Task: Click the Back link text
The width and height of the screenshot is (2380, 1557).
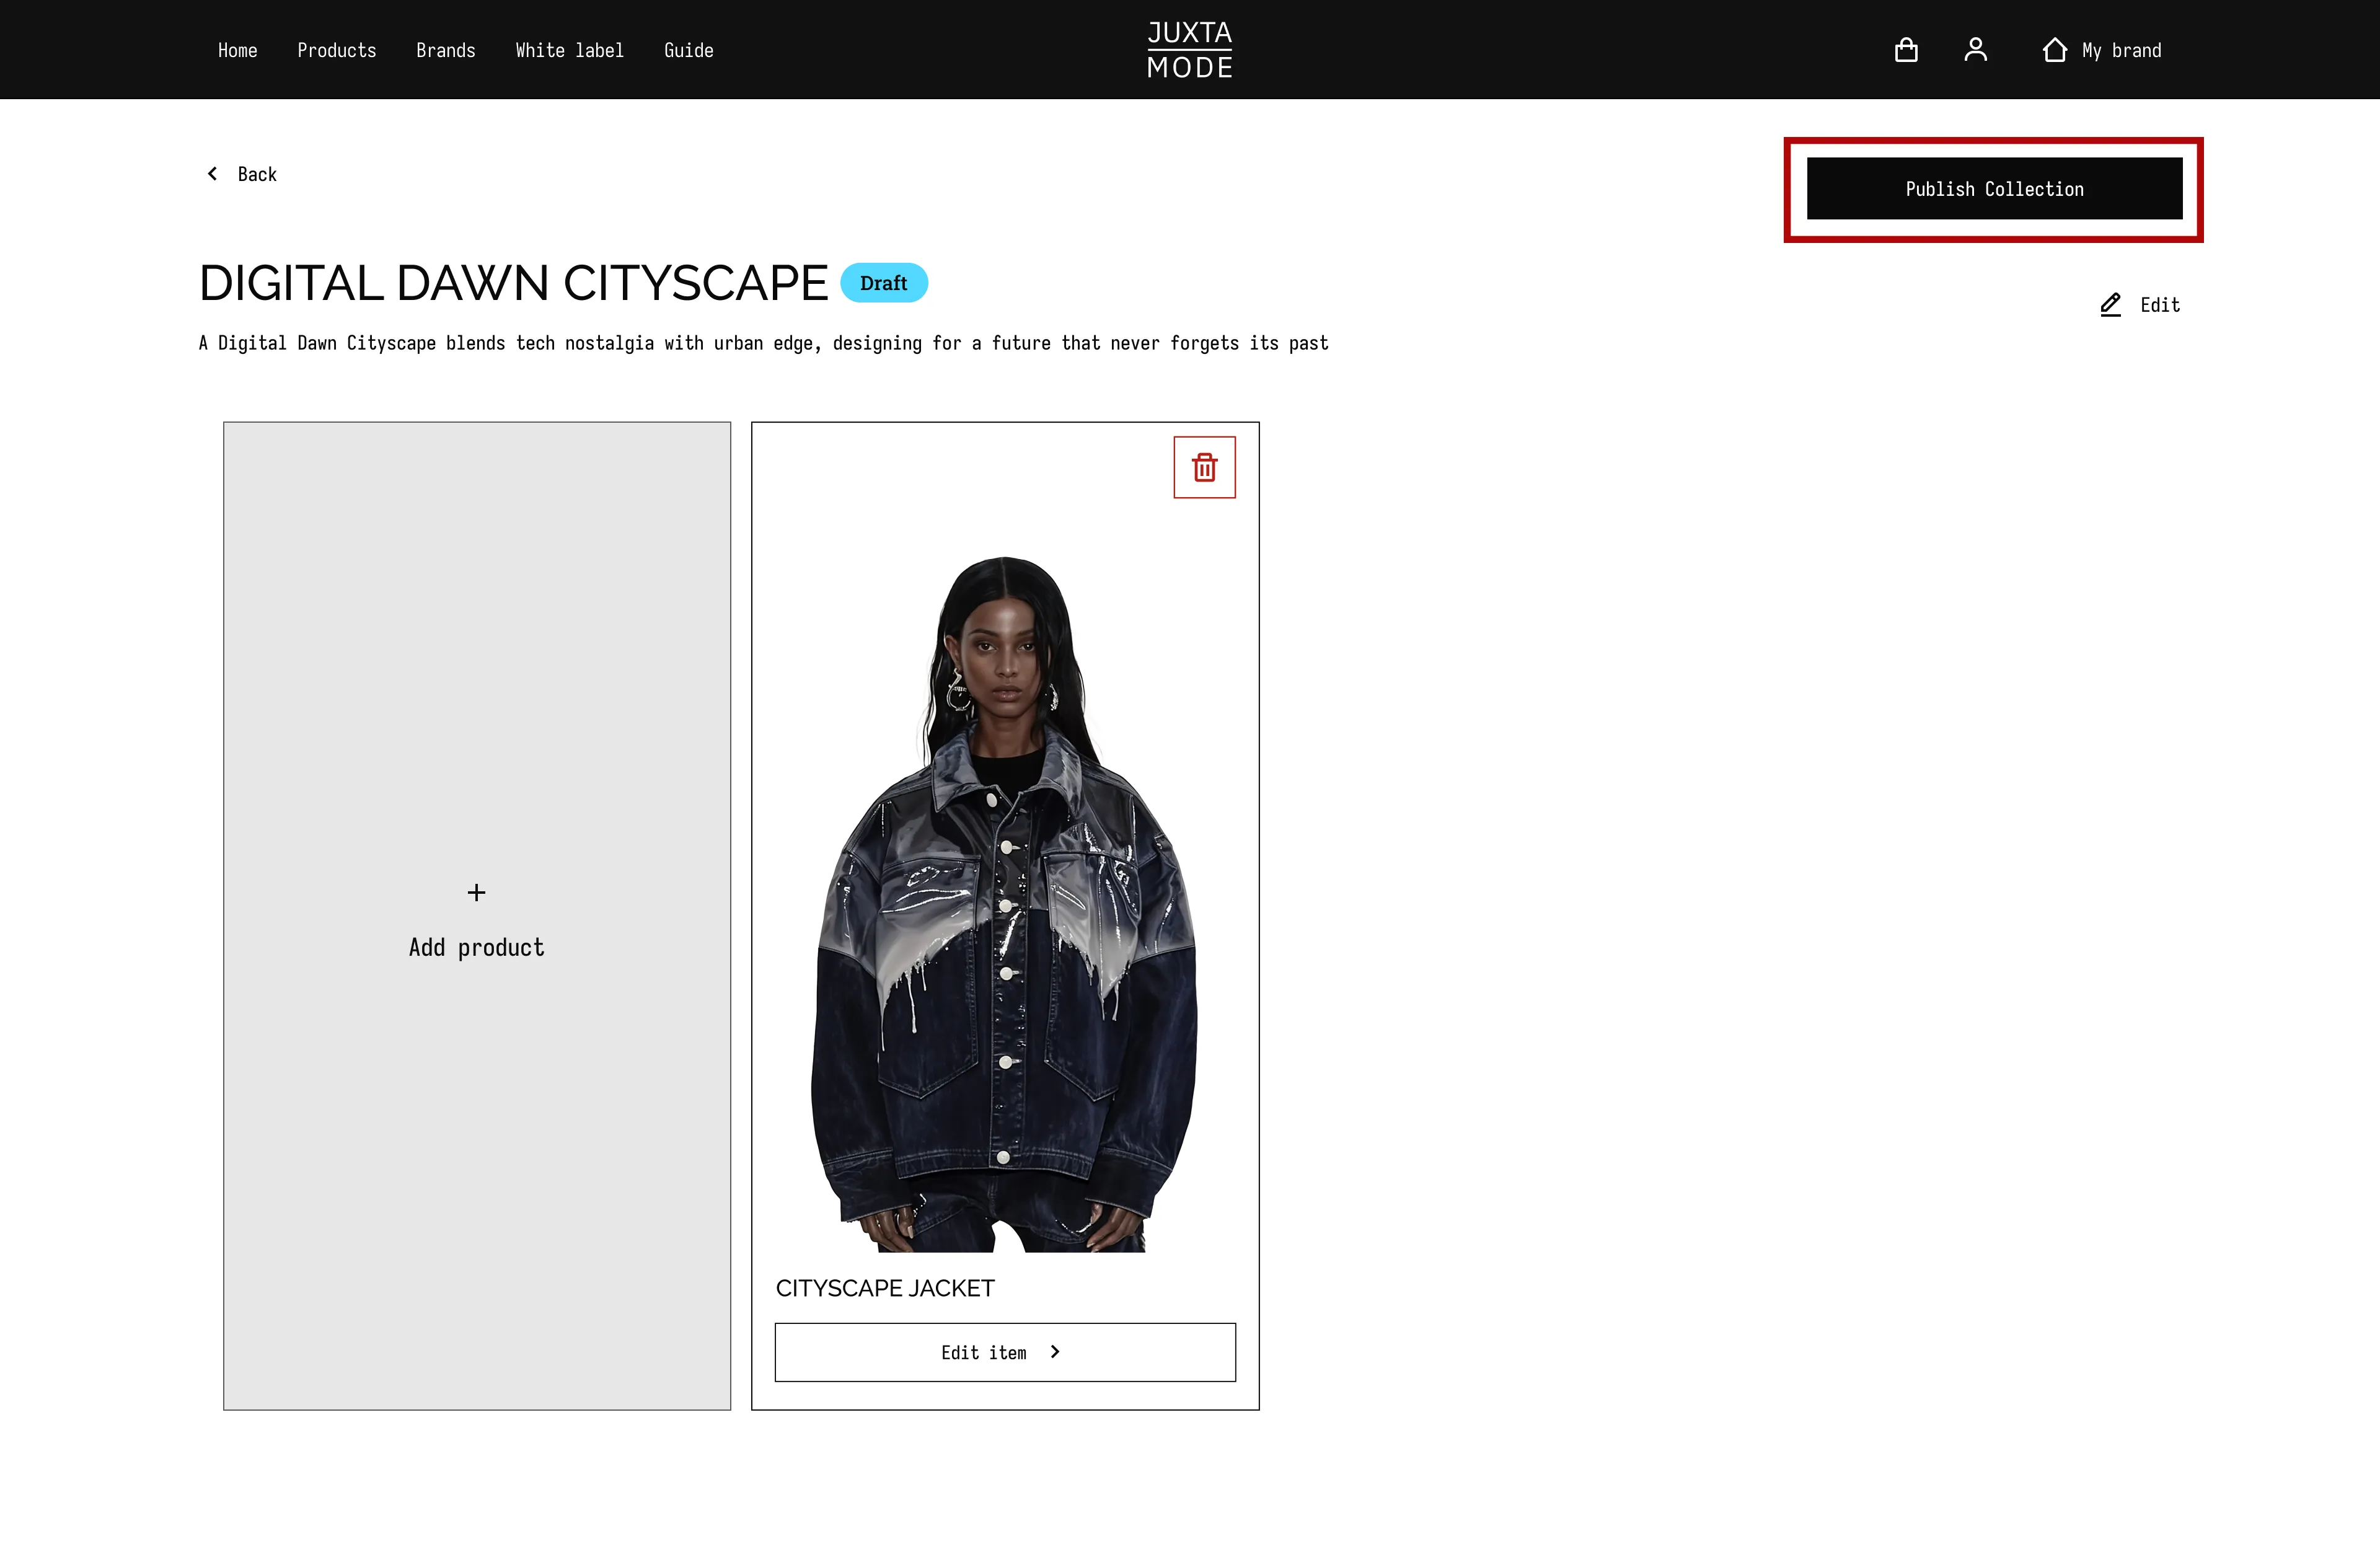Action: [257, 174]
